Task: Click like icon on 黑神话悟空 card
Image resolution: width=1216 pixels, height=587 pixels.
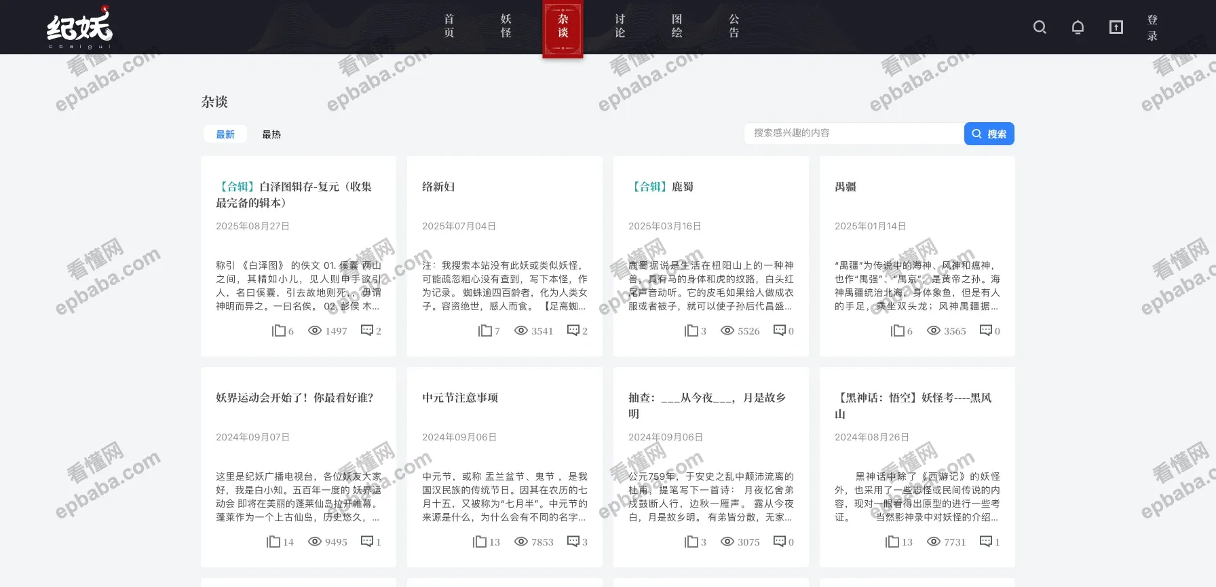Action: tap(892, 542)
